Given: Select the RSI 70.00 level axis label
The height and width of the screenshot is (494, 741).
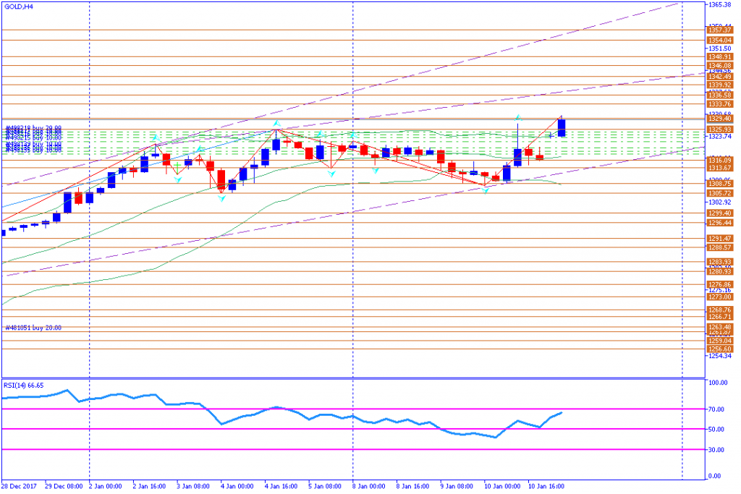Looking at the screenshot, I should coord(717,409).
